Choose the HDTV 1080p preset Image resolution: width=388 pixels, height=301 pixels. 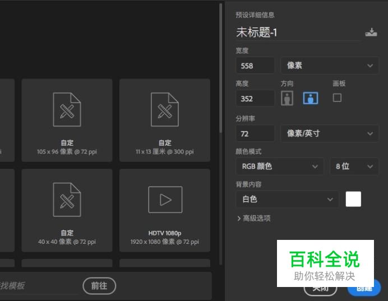[165, 211]
